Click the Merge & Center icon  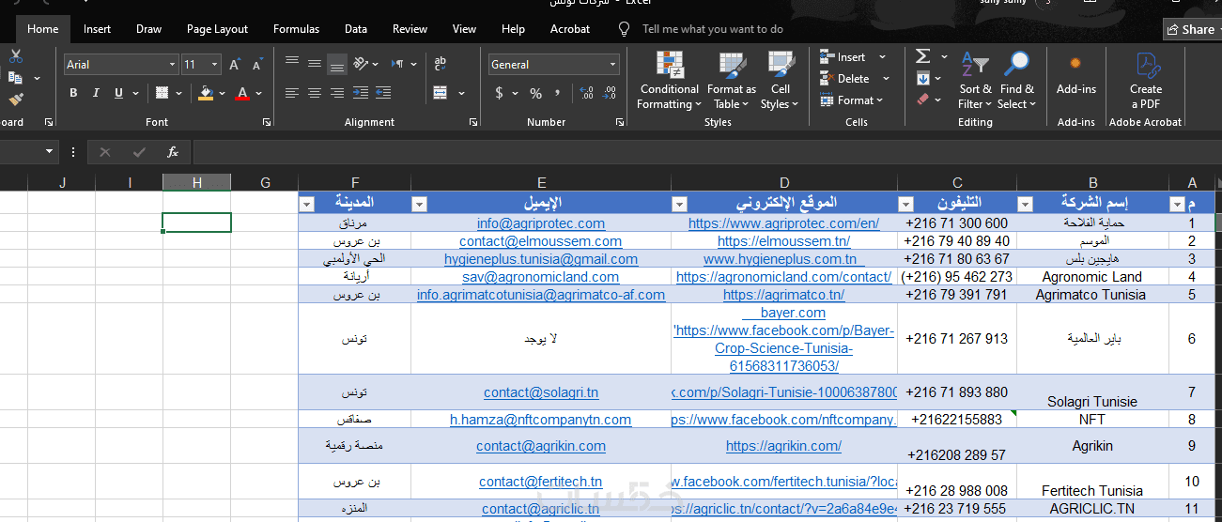coord(441,93)
